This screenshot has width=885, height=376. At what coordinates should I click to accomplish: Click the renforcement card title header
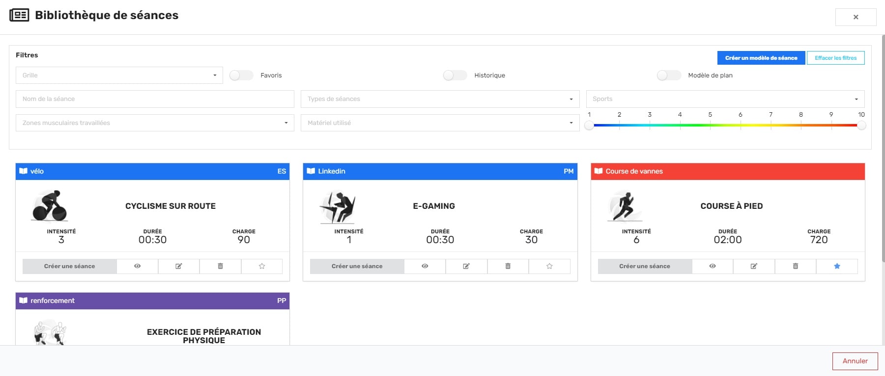152,301
